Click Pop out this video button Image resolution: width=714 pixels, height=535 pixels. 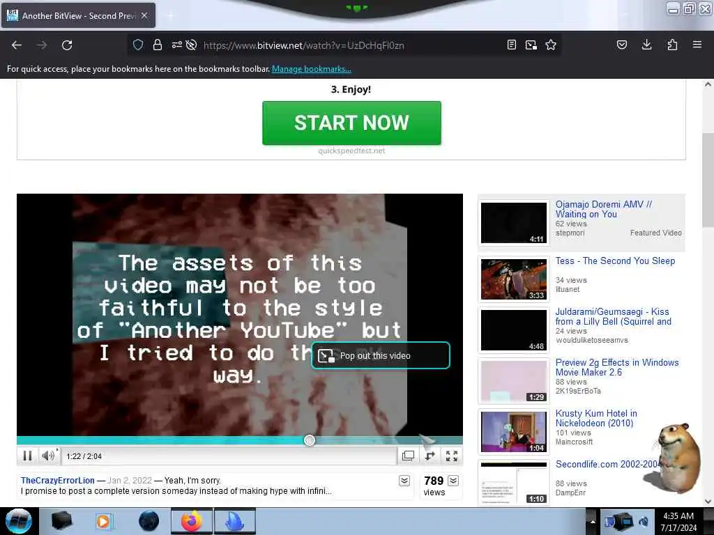click(381, 355)
